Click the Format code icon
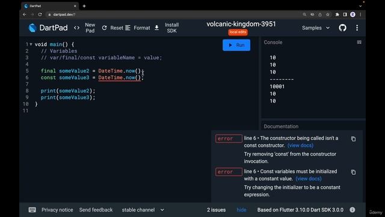The image size is (385, 217). click(128, 28)
